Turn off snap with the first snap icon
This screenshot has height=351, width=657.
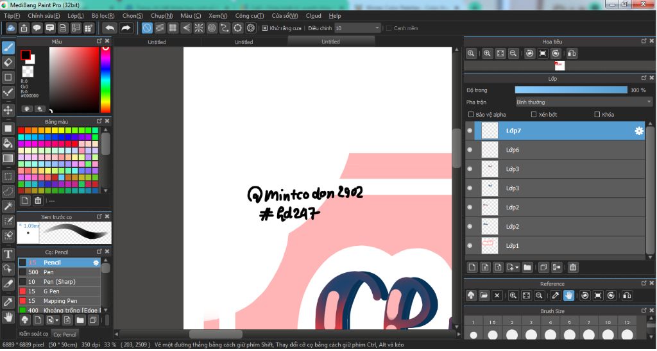[x=147, y=28]
